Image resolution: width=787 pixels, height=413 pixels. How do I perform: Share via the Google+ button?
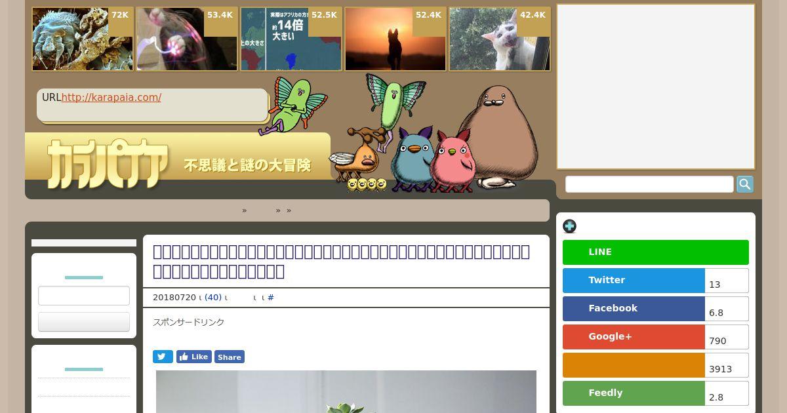[634, 337]
